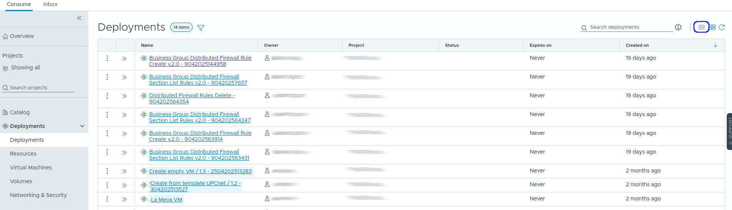The image size is (732, 210).
Task: Open Create empty VM / 1.3 deployment
Action: coord(200,171)
